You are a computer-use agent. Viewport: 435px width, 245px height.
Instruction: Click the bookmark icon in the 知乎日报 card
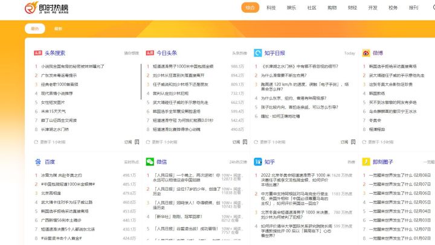(353, 142)
